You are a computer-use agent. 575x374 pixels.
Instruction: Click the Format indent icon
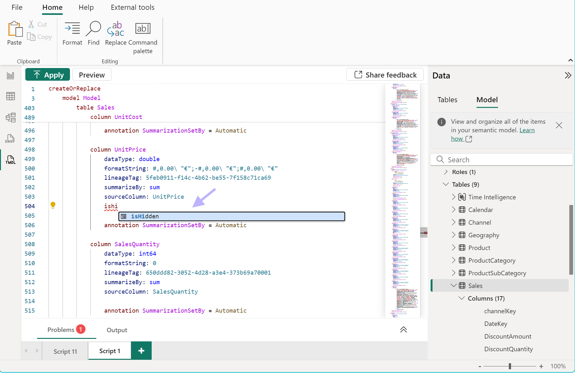pos(72,28)
